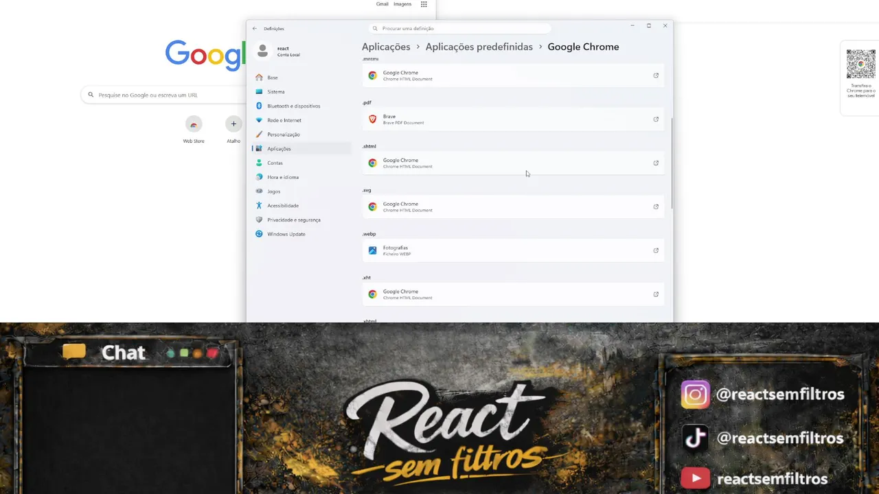Click the Sistema monitor icon
The height and width of the screenshot is (494, 879).
(x=259, y=91)
